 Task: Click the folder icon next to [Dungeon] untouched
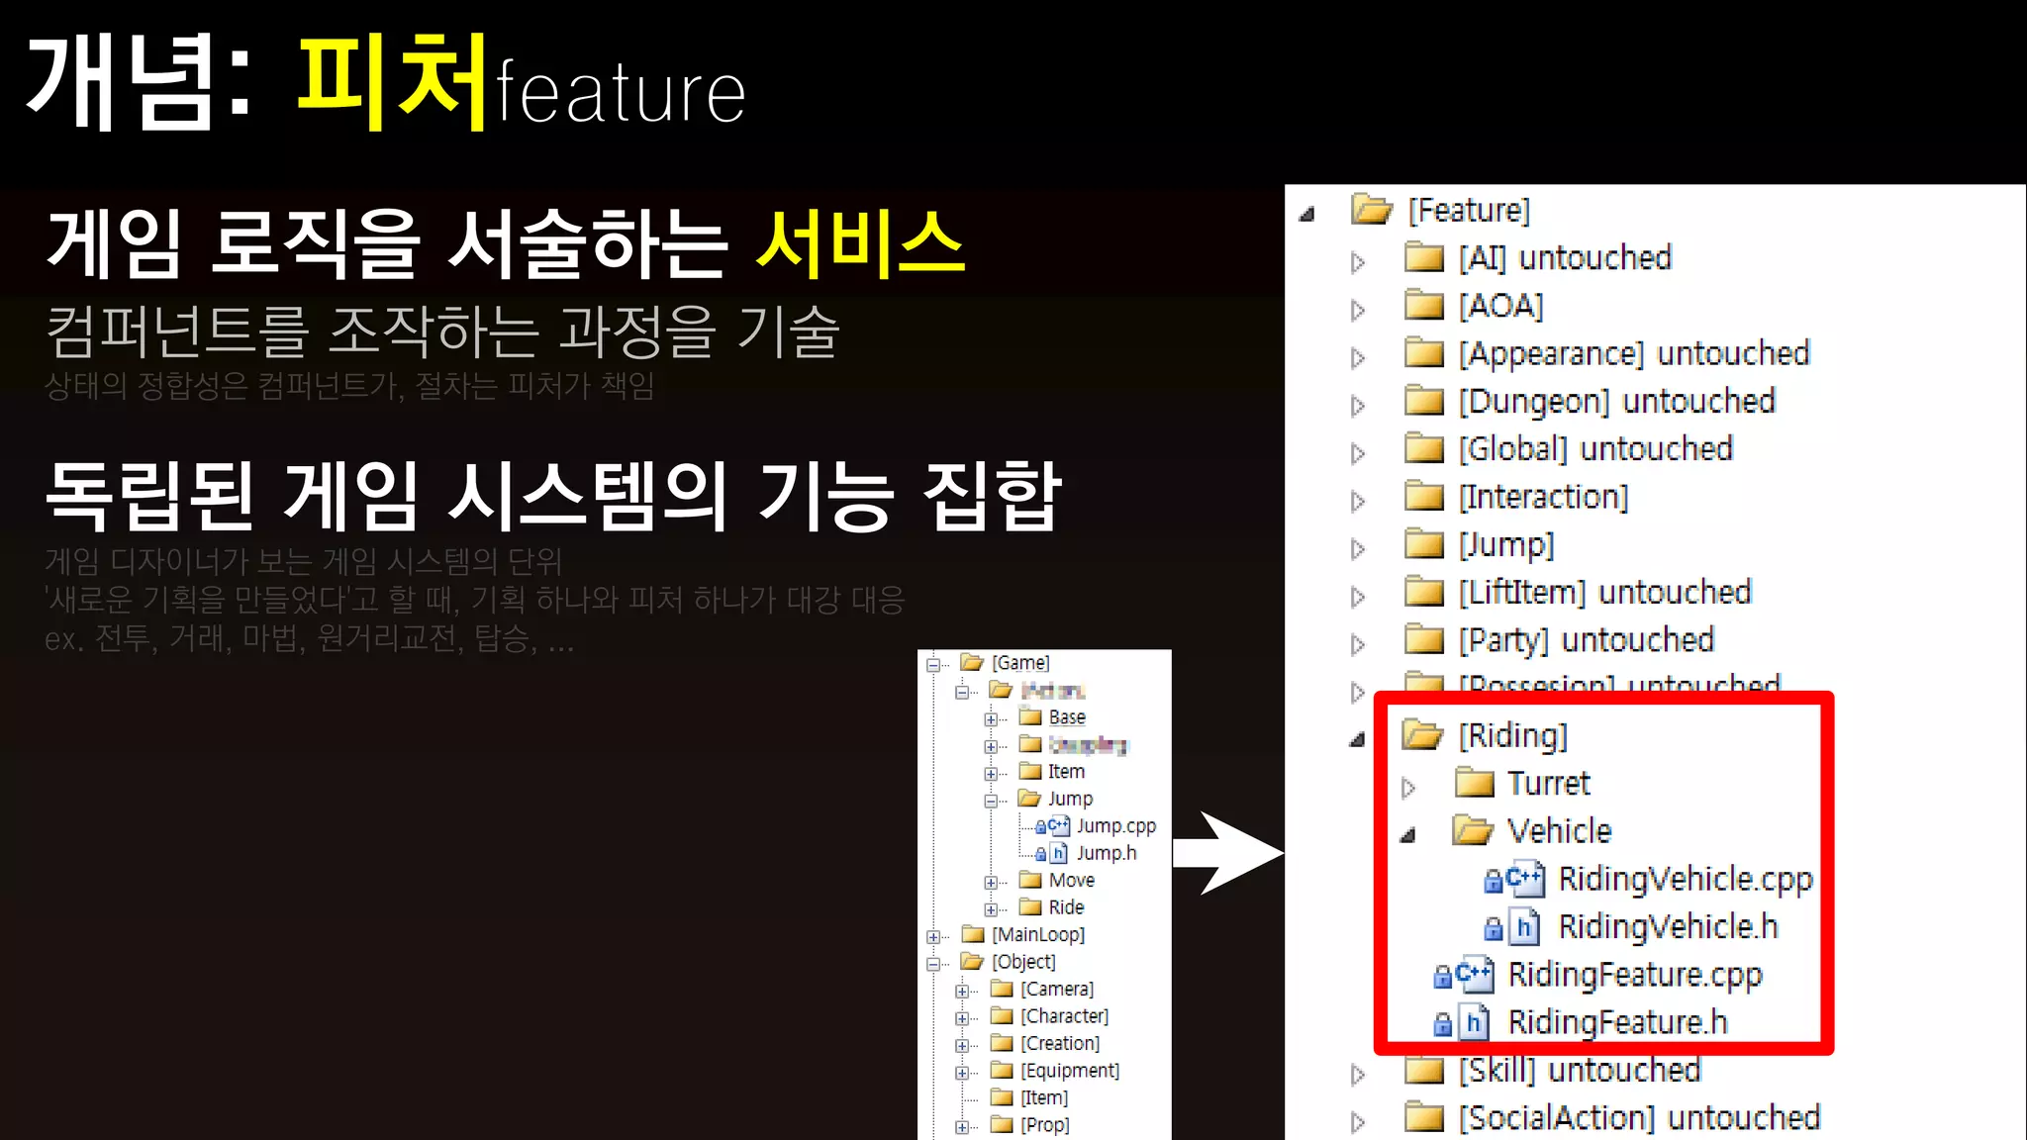[1424, 401]
